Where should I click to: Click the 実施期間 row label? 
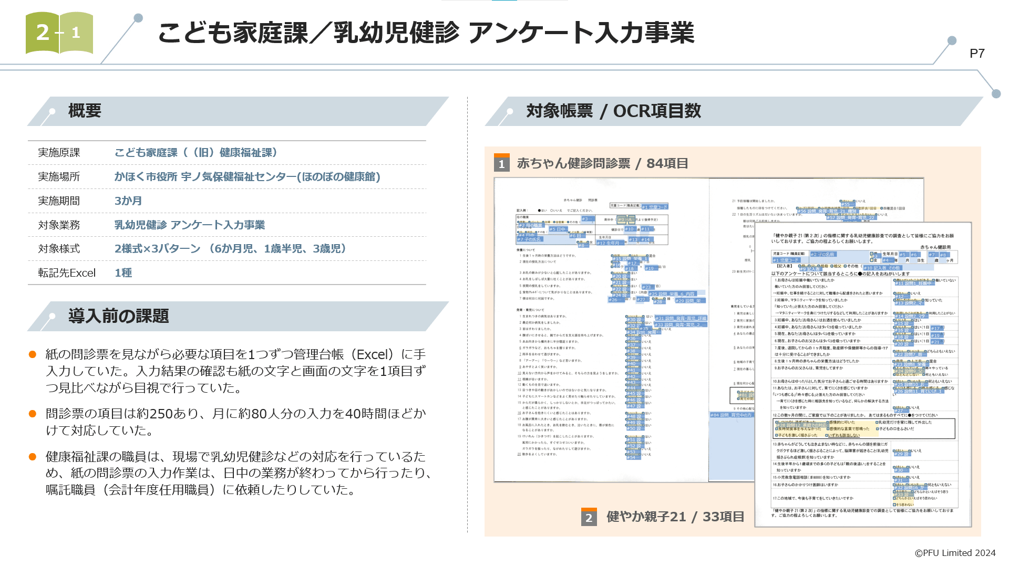(59, 201)
